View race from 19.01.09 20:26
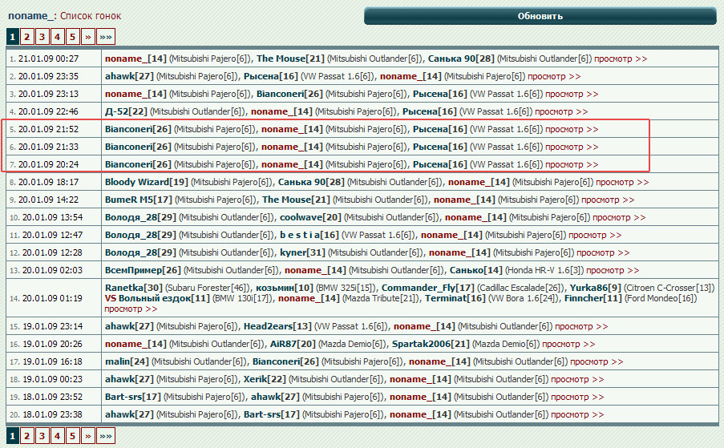This screenshot has height=448, width=724. coord(568,344)
